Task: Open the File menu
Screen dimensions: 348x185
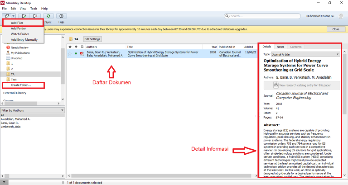Action: pos(4,9)
